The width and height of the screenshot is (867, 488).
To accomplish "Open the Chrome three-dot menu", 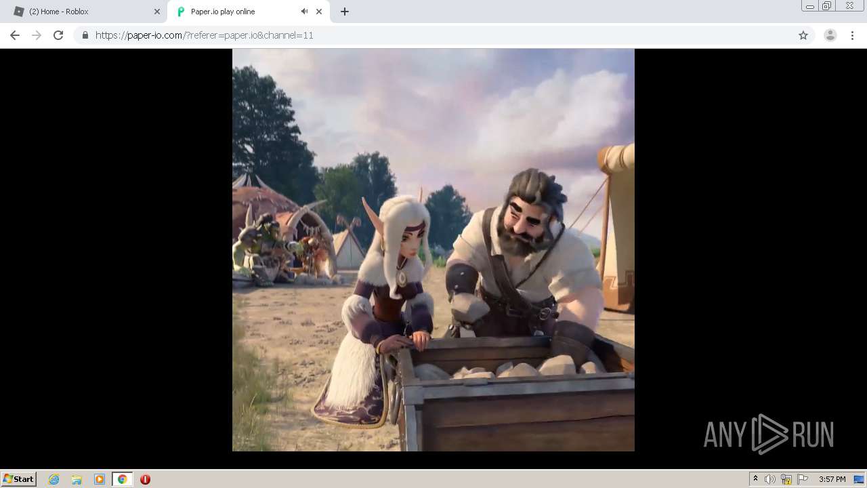I will (x=853, y=35).
